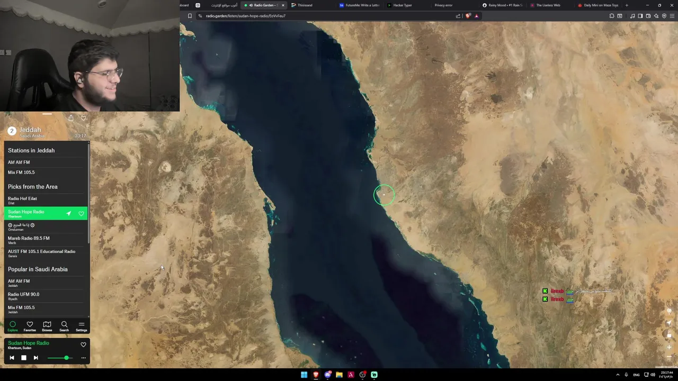Viewport: 678px width, 381px height.
Task: Open Brave from the taskbar
Action: tap(316, 375)
